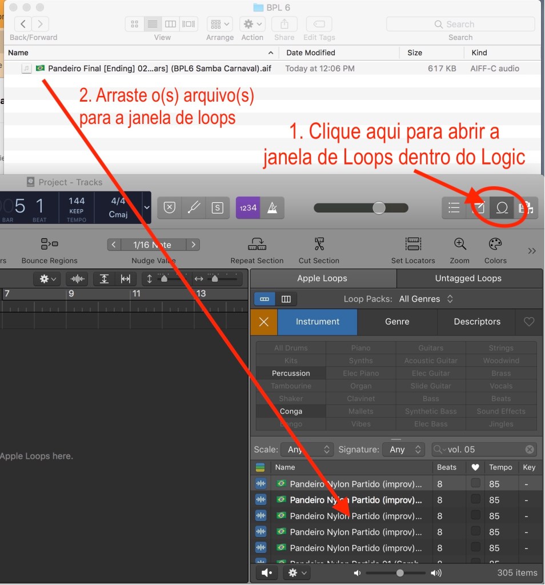Screen dimensions: 545x585
Task: Click Repeat Section toolbar button
Action: (257, 251)
